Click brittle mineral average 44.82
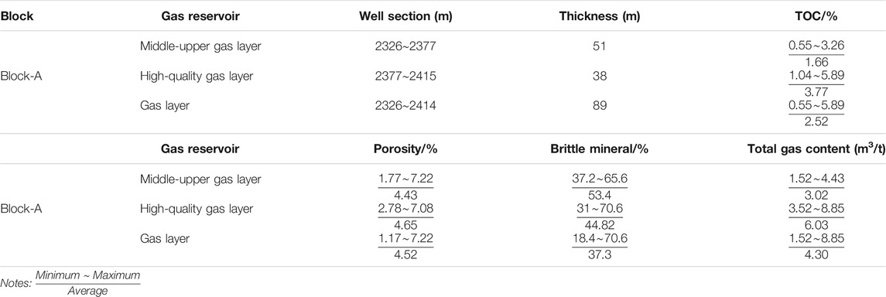The image size is (886, 297). [x=600, y=224]
